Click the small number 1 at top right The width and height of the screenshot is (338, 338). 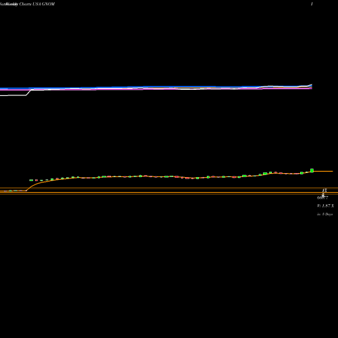coord(312,4)
